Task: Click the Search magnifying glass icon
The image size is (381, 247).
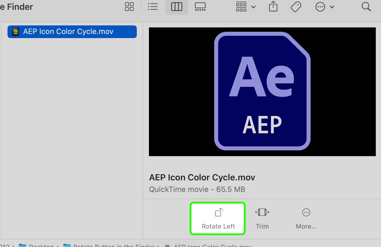Action: coord(366,7)
